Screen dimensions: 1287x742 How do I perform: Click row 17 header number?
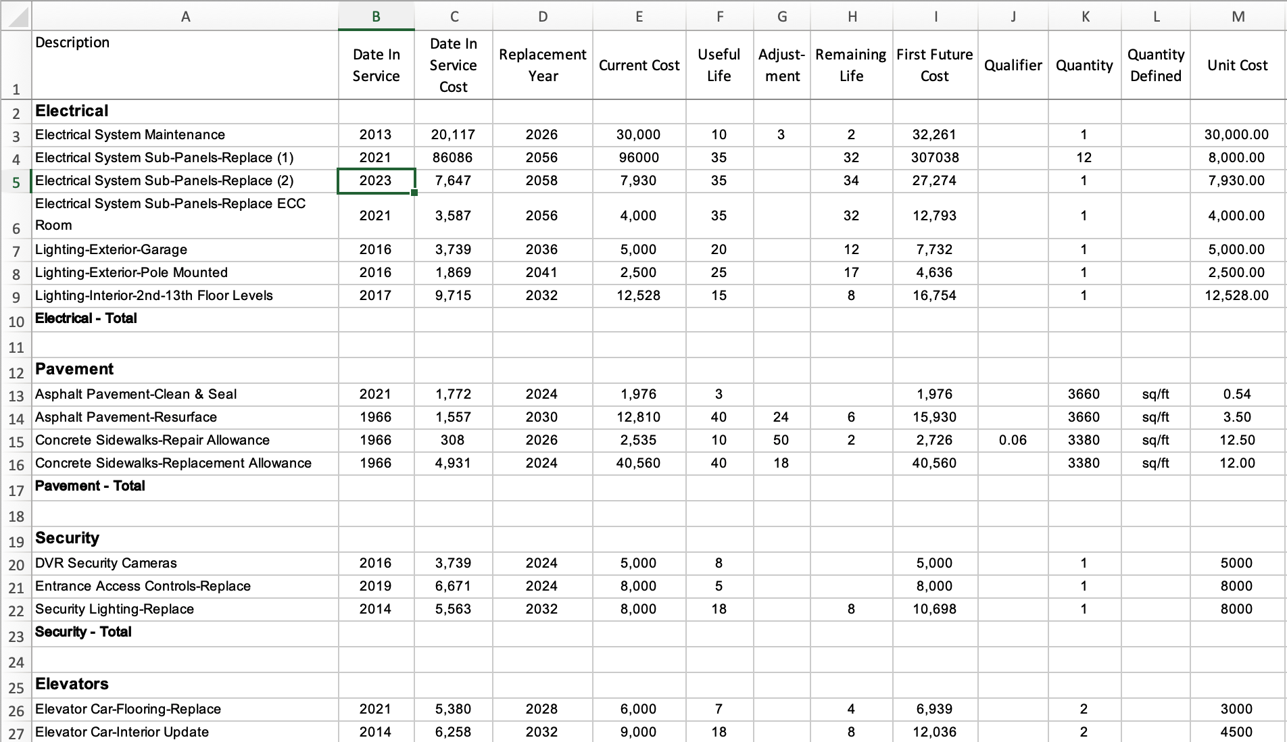coord(16,490)
